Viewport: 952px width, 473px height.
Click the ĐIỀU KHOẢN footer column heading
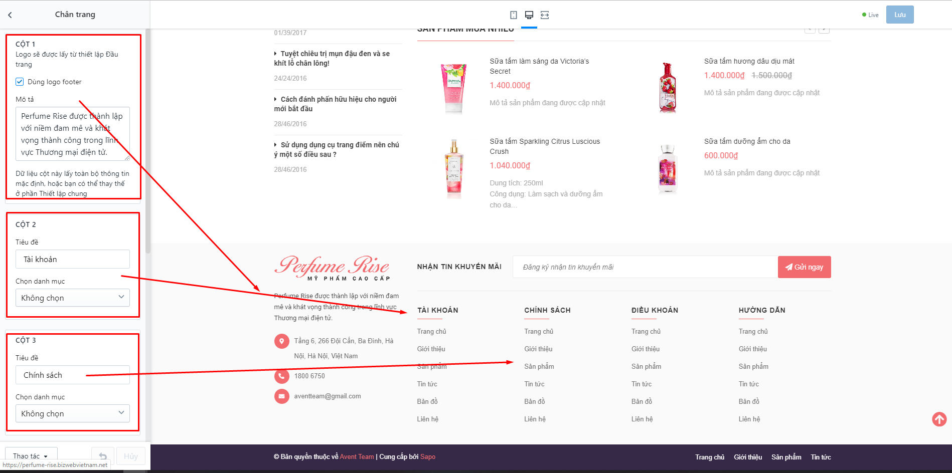coord(655,310)
